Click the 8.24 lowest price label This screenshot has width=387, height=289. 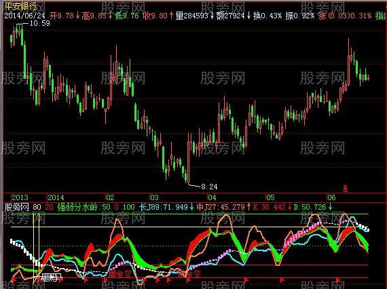pos(209,187)
